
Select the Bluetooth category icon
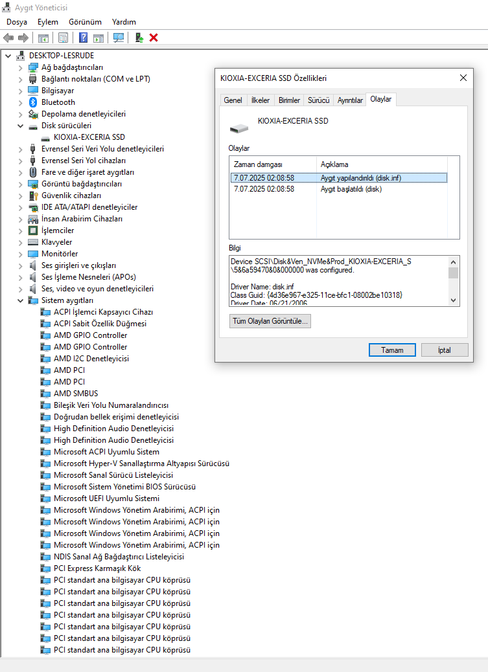pos(33,102)
